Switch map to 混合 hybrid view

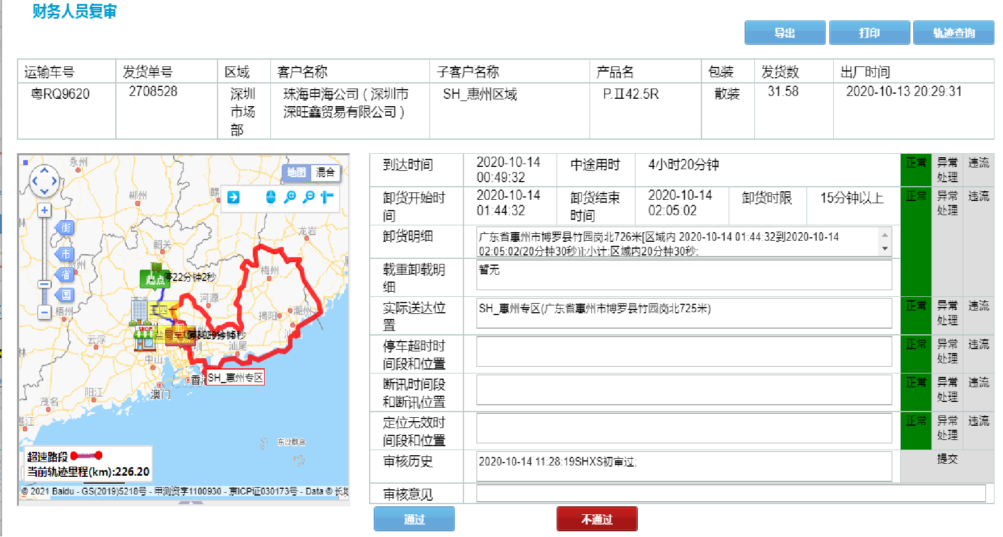(325, 173)
